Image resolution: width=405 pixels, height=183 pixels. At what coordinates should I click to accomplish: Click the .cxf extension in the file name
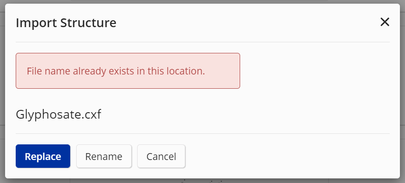pyautogui.click(x=92, y=114)
